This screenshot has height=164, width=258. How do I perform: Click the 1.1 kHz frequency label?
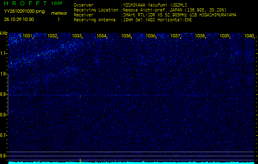4,53
